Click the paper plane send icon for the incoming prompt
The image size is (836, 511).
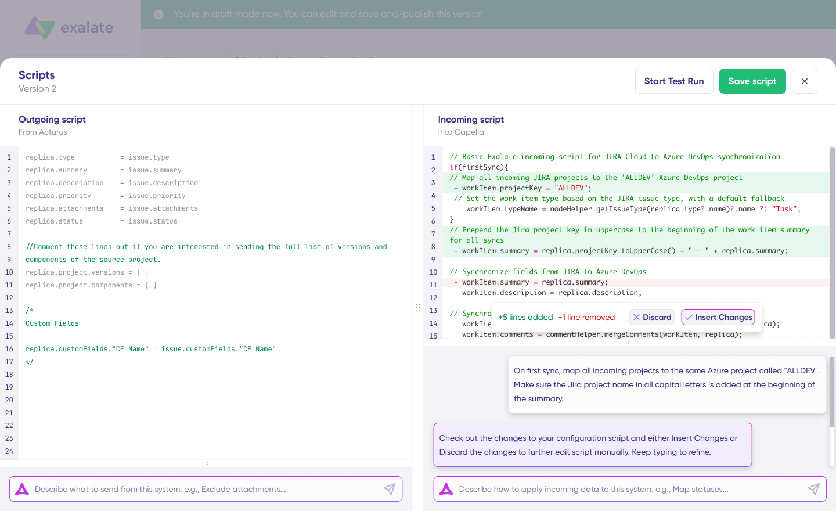coord(814,489)
